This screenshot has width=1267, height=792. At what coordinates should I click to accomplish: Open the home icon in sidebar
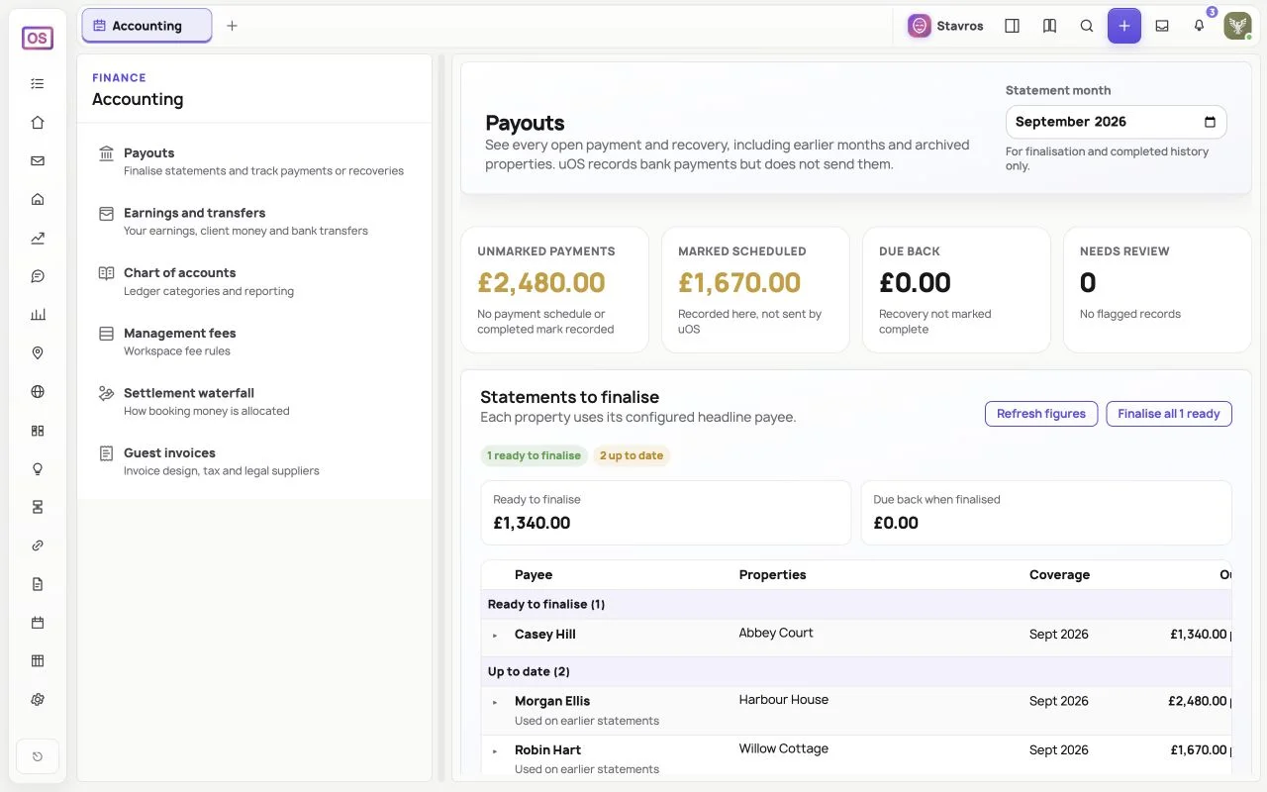coord(38,123)
